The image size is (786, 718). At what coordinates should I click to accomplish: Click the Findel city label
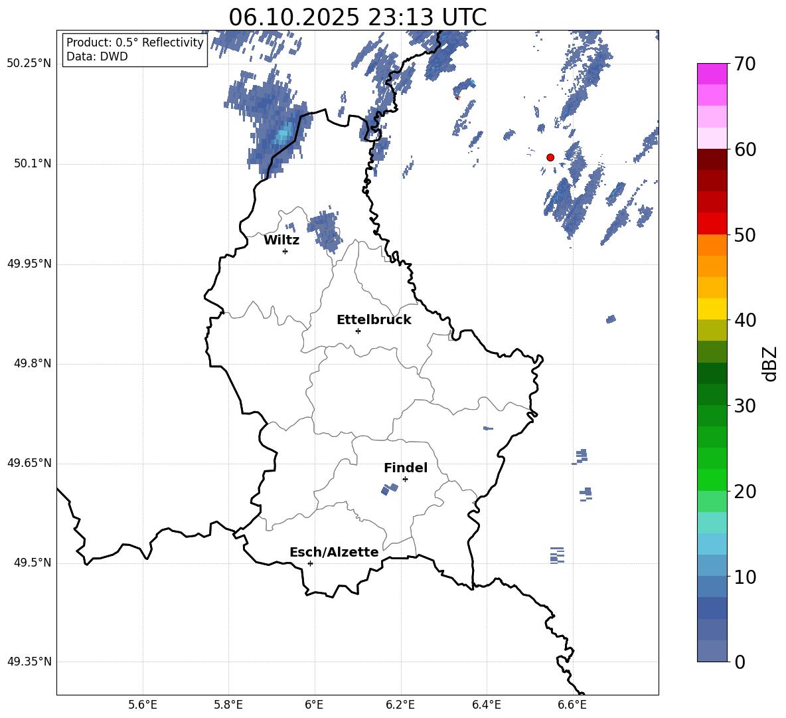[406, 468]
